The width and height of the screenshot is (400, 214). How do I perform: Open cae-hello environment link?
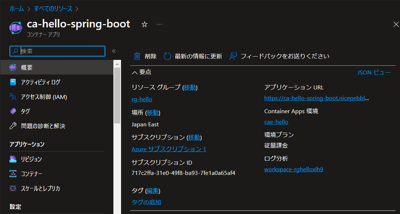point(276,122)
